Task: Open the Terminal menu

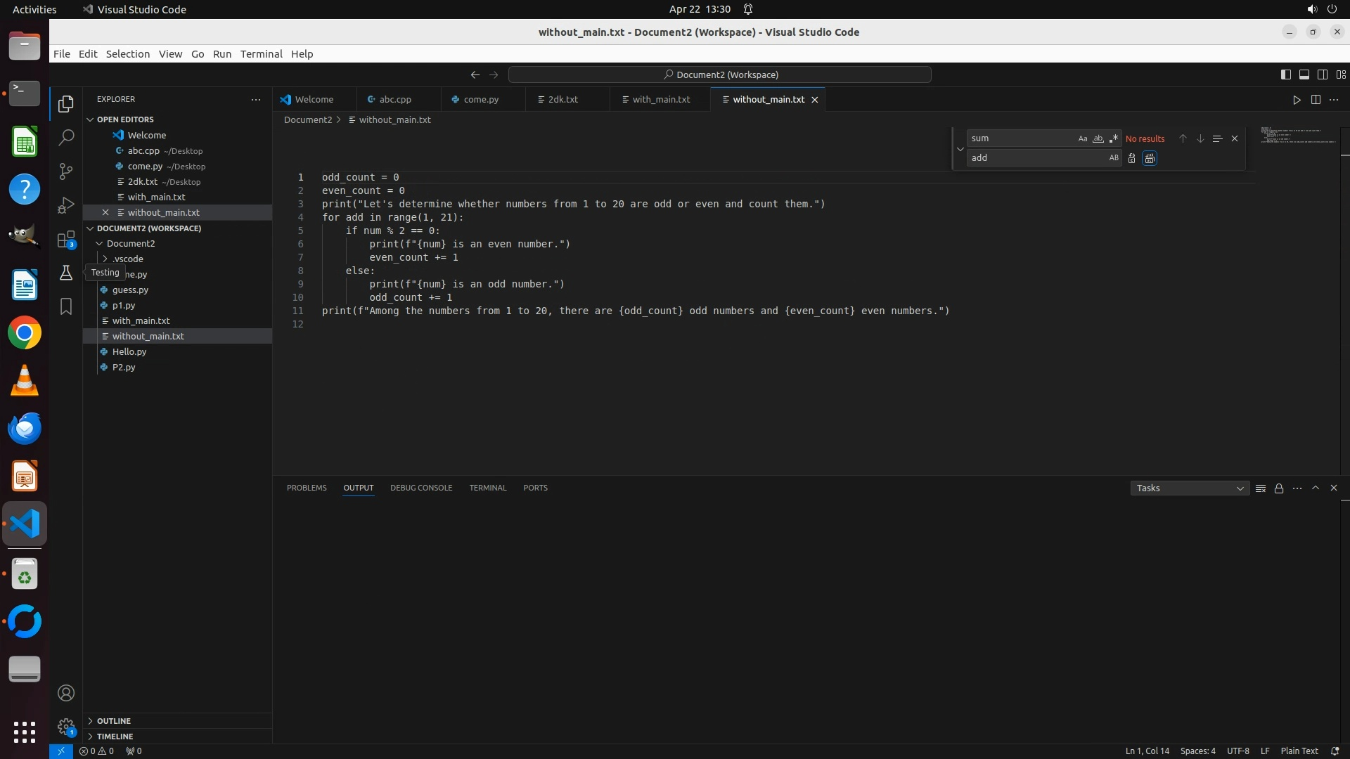Action: (261, 54)
